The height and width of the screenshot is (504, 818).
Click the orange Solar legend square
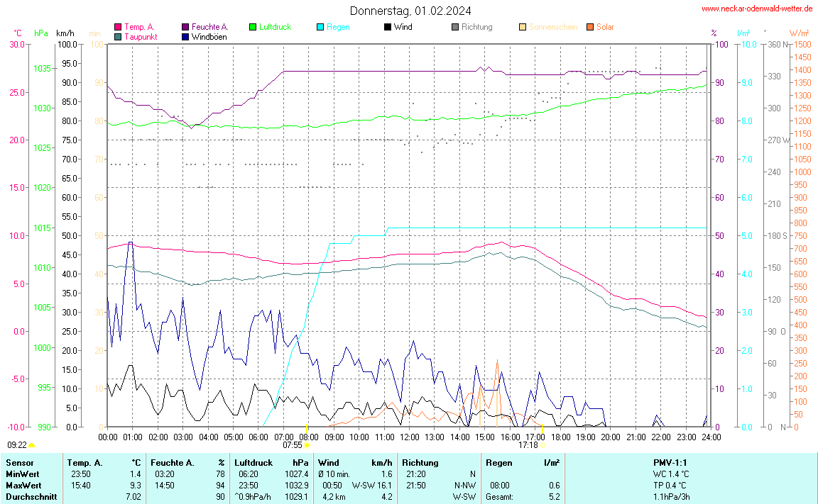tap(590, 28)
